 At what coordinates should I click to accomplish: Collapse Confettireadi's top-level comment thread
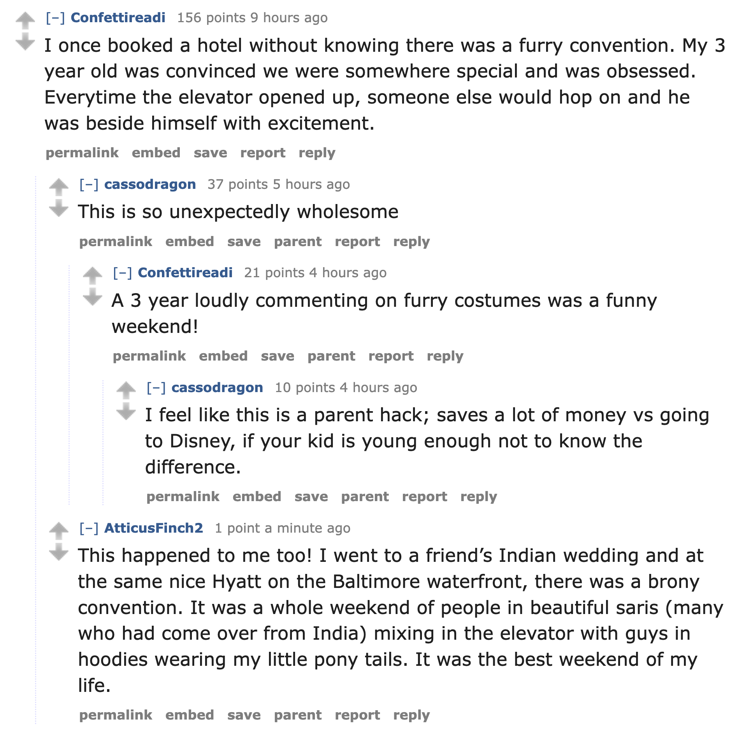(55, 18)
